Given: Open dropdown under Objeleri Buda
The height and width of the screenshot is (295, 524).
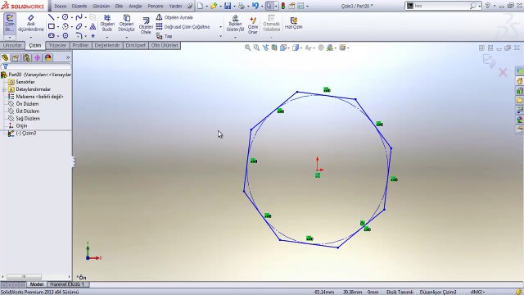Looking at the screenshot, I should (107, 37).
